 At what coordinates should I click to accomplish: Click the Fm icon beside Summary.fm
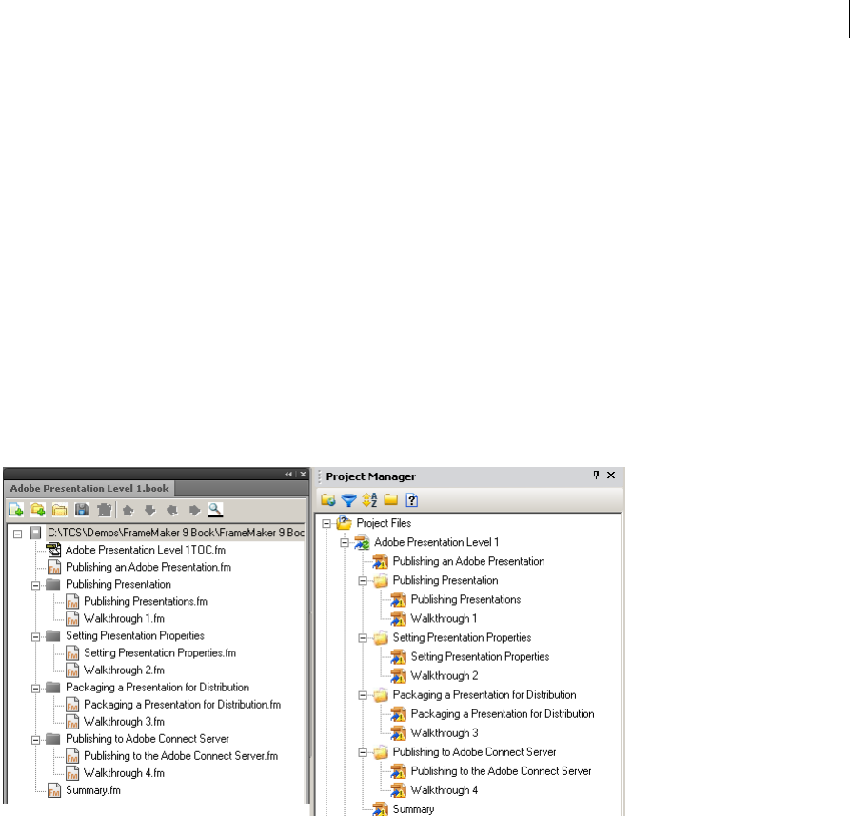(x=54, y=790)
